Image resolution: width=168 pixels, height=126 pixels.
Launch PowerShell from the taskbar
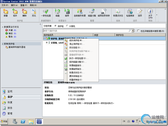(x=23, y=121)
